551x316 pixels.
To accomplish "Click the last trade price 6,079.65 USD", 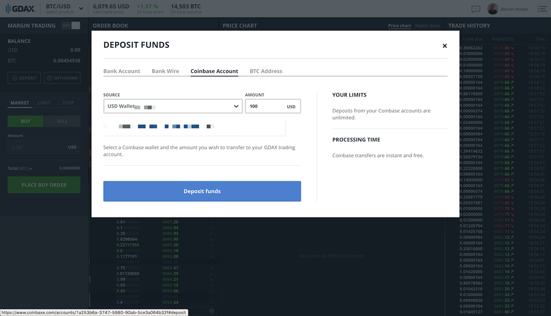I will coord(111,7).
